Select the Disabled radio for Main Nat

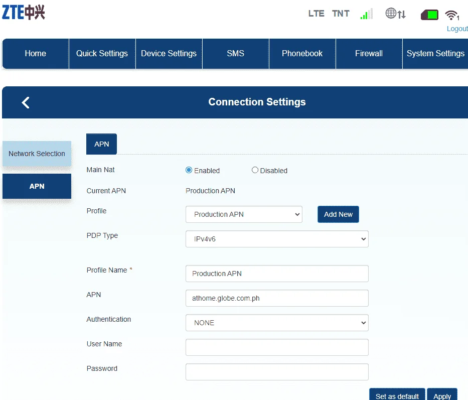click(255, 170)
